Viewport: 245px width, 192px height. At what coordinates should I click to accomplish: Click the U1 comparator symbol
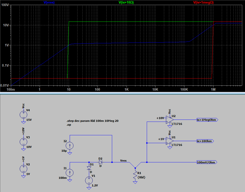170,141
